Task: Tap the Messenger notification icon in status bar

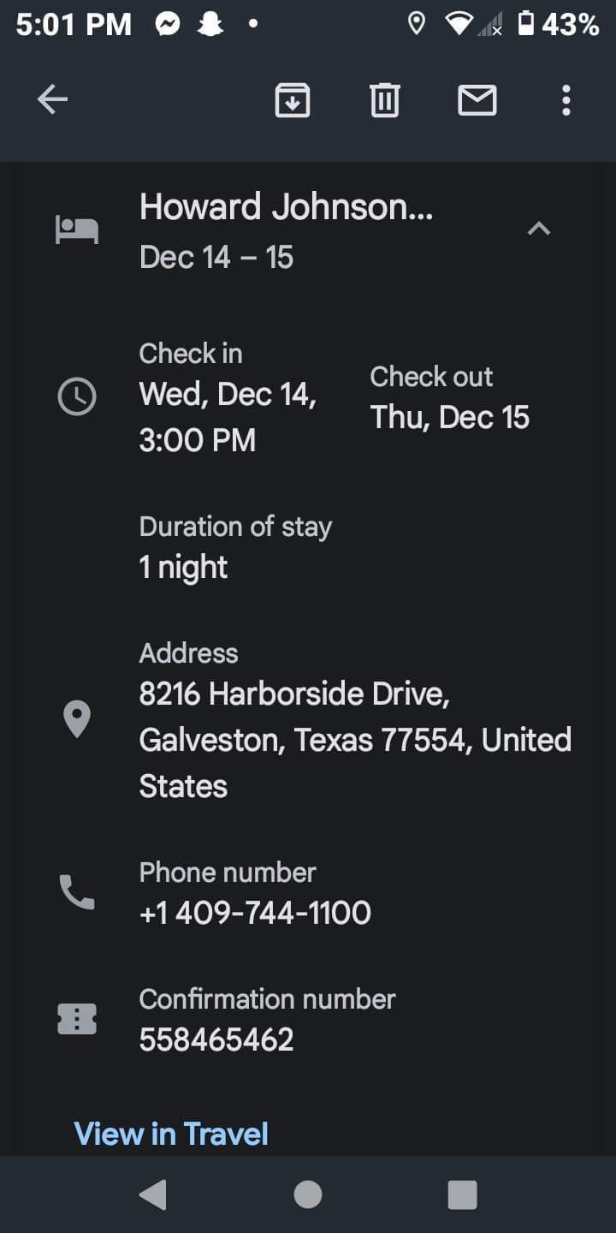Action: pos(168,25)
